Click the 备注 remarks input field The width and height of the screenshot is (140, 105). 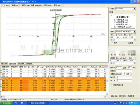pos(125,80)
